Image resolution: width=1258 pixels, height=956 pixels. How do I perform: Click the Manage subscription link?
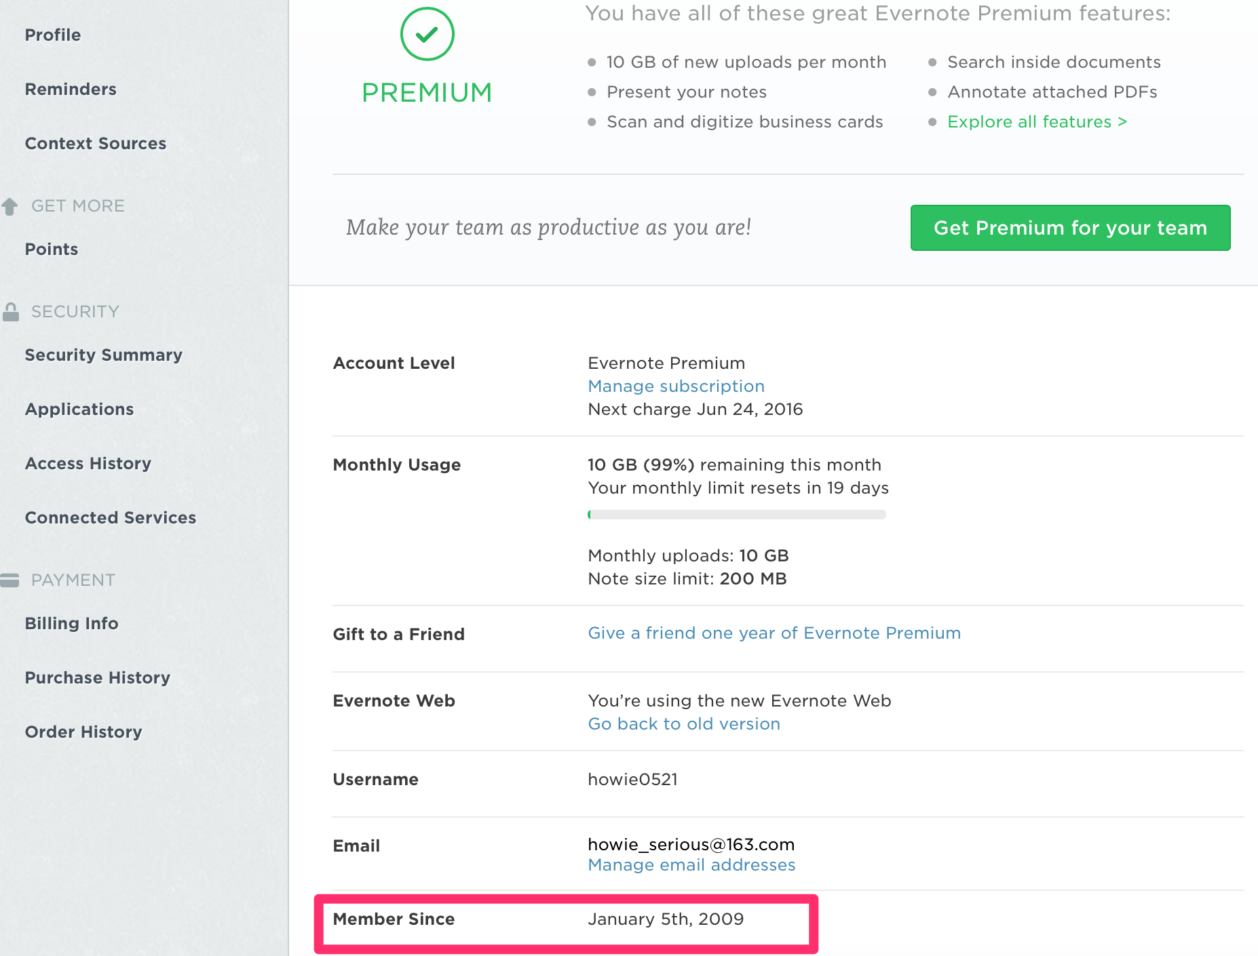click(676, 386)
